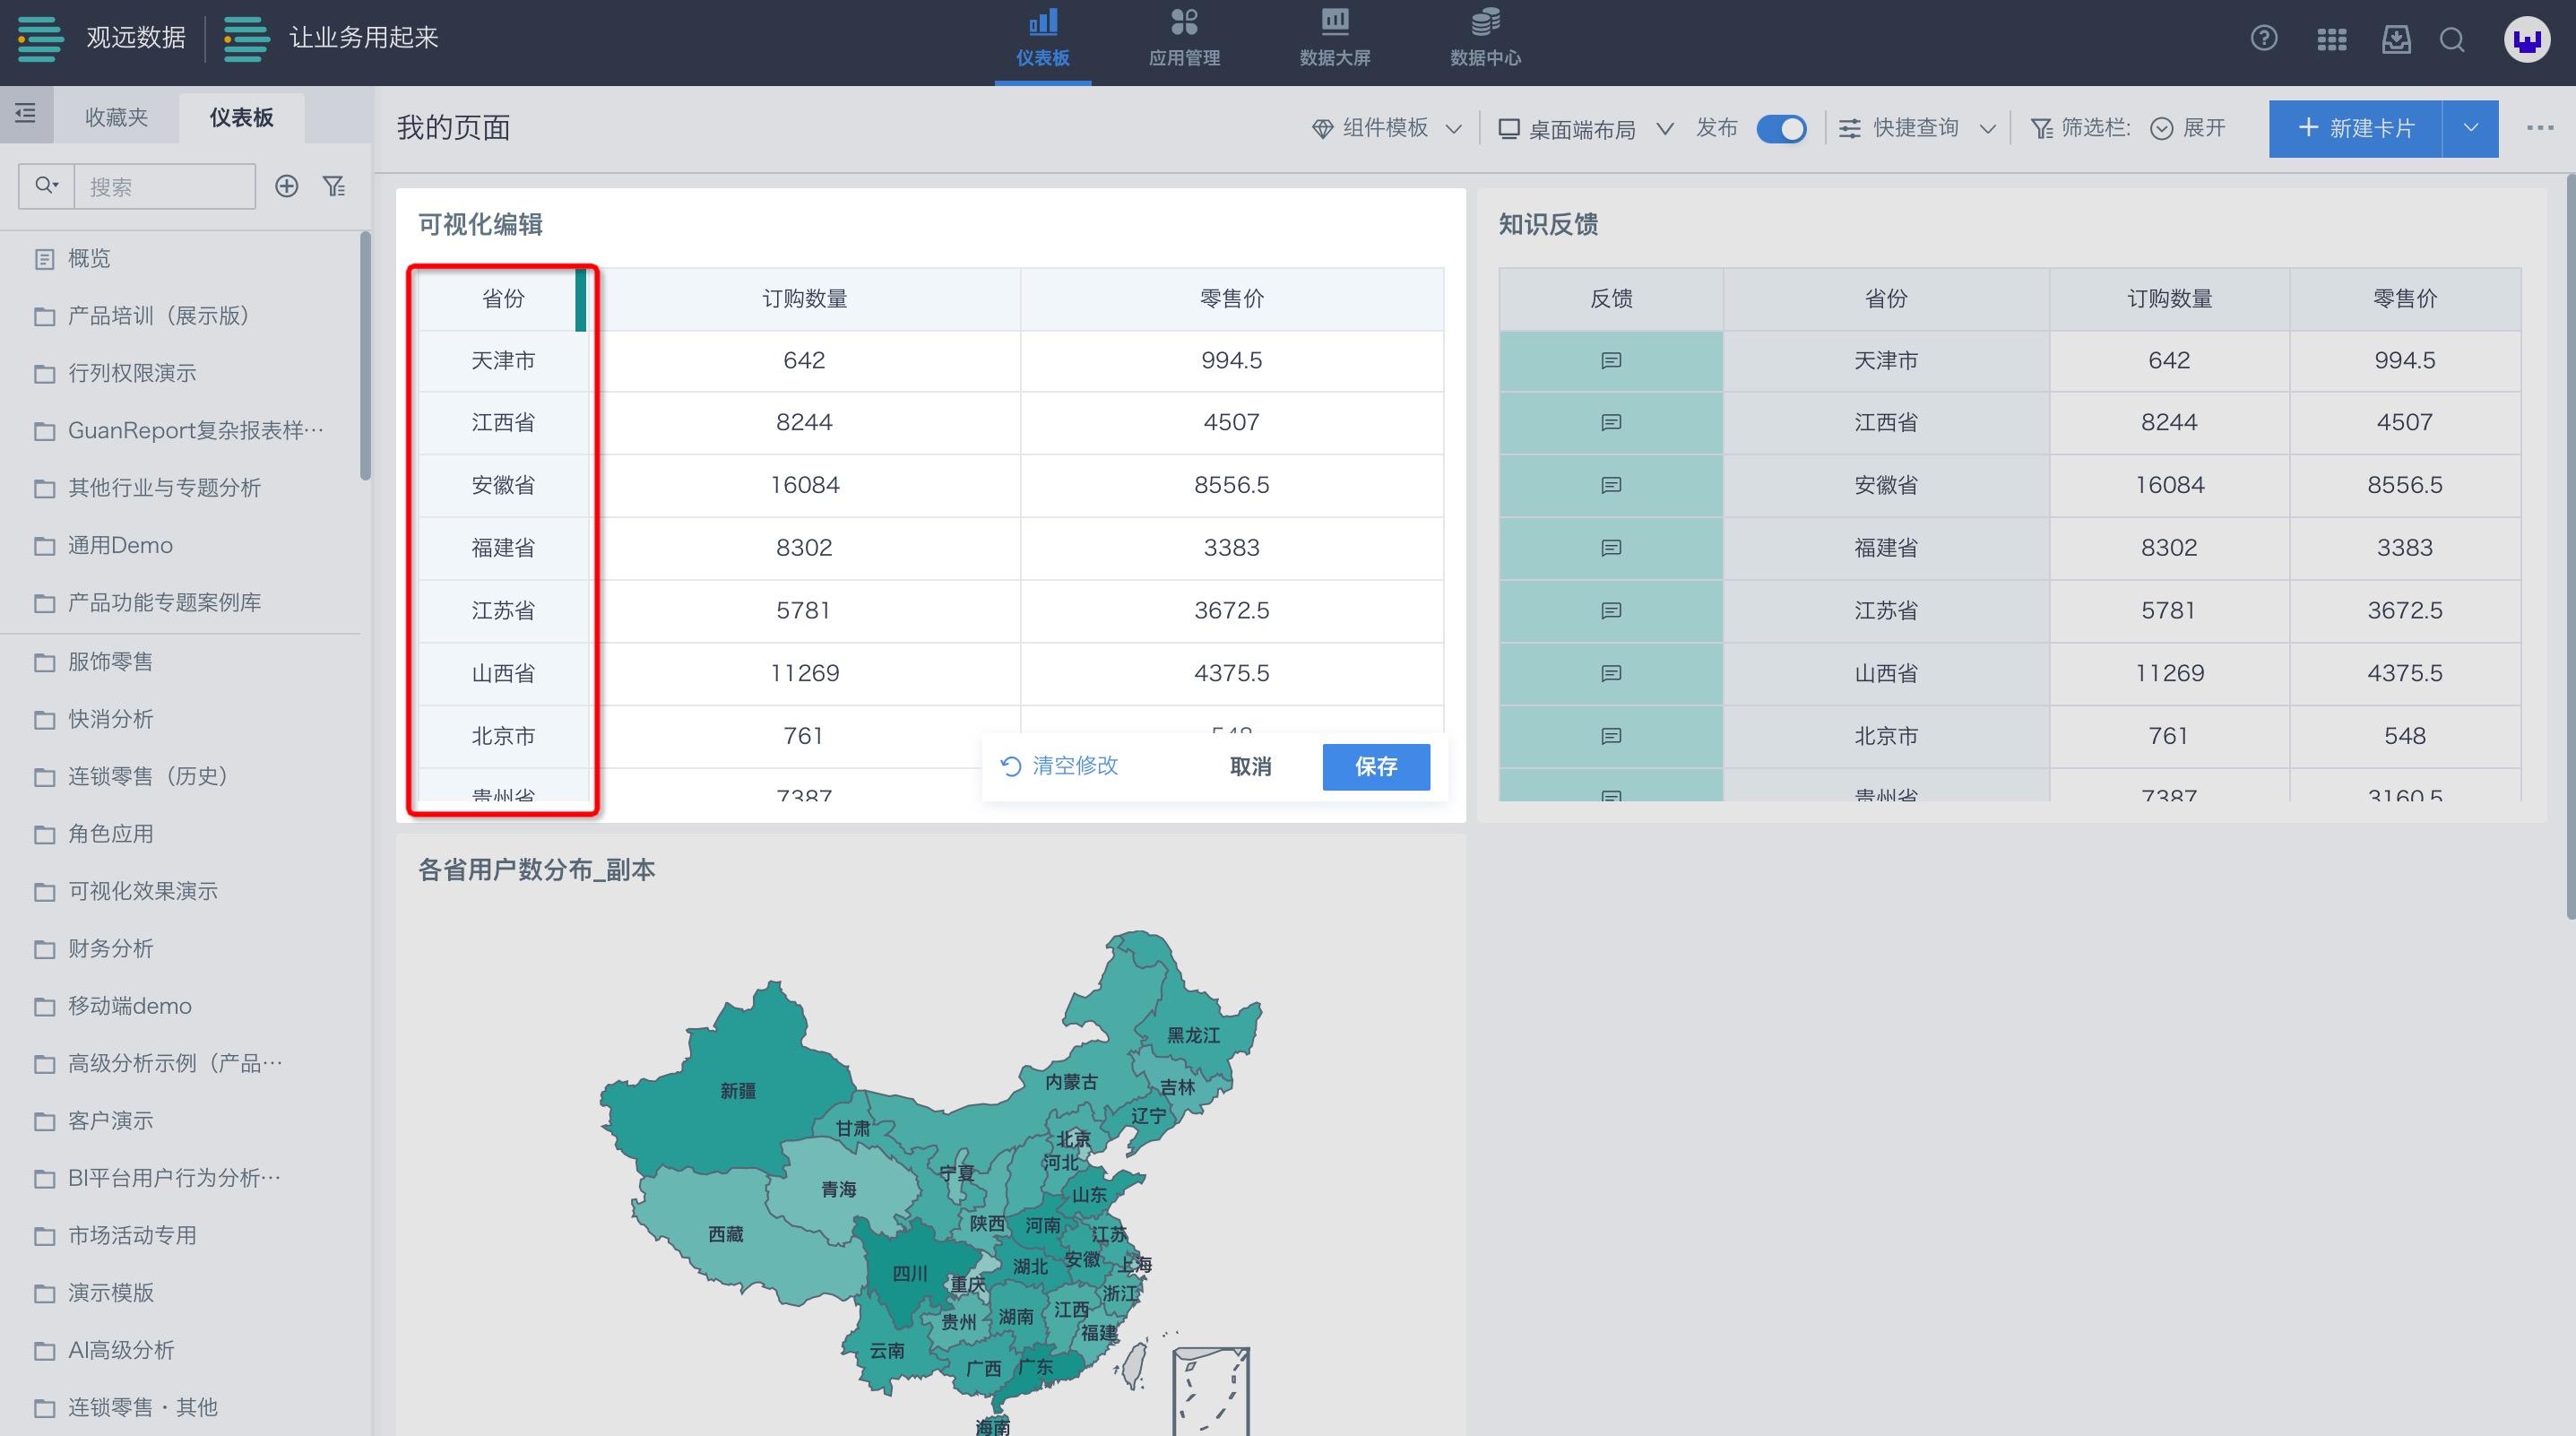Click the page right-edge scrollbar
The height and width of the screenshot is (1436, 2576).
(x=2570, y=545)
